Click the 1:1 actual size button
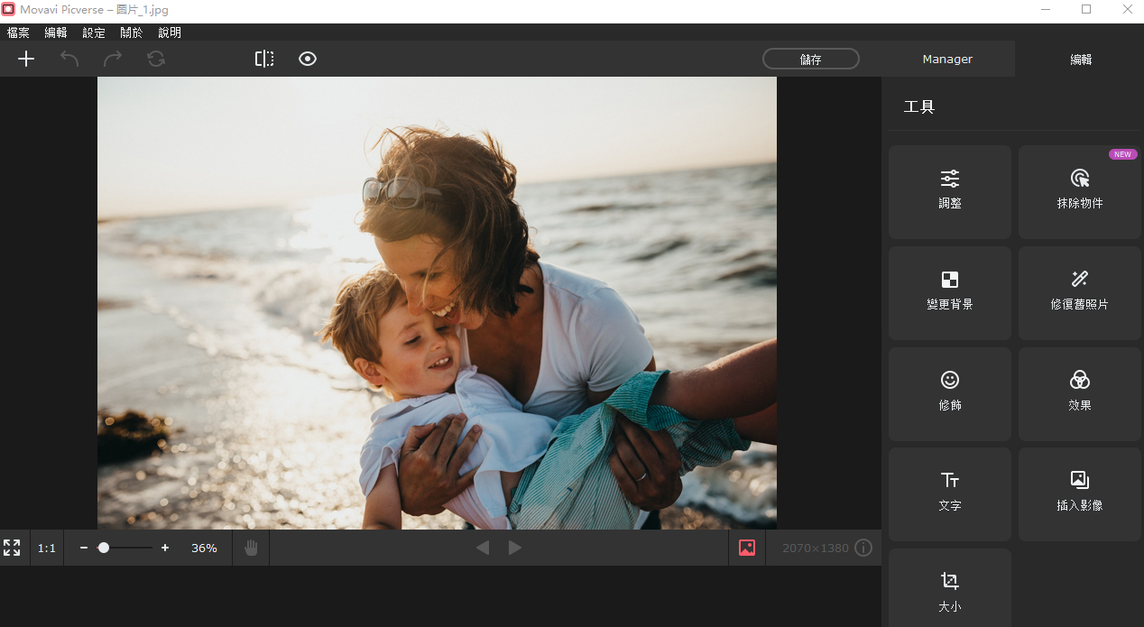 tap(46, 548)
